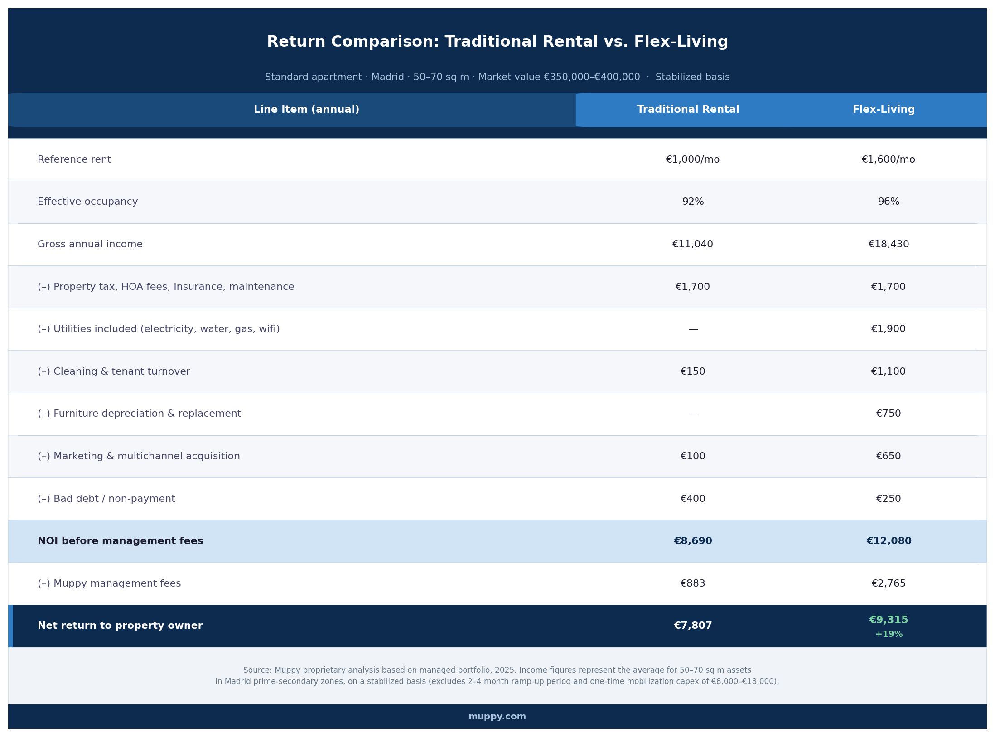This screenshot has width=995, height=737.
Task: Click the '€100' marketing value
Action: [x=693, y=457]
